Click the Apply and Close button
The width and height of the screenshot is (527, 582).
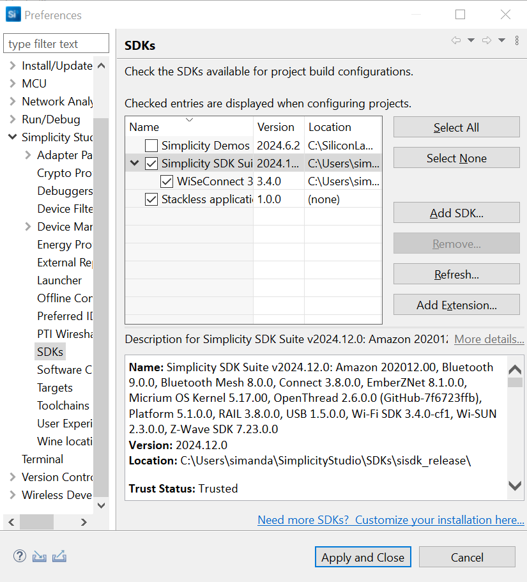click(363, 557)
